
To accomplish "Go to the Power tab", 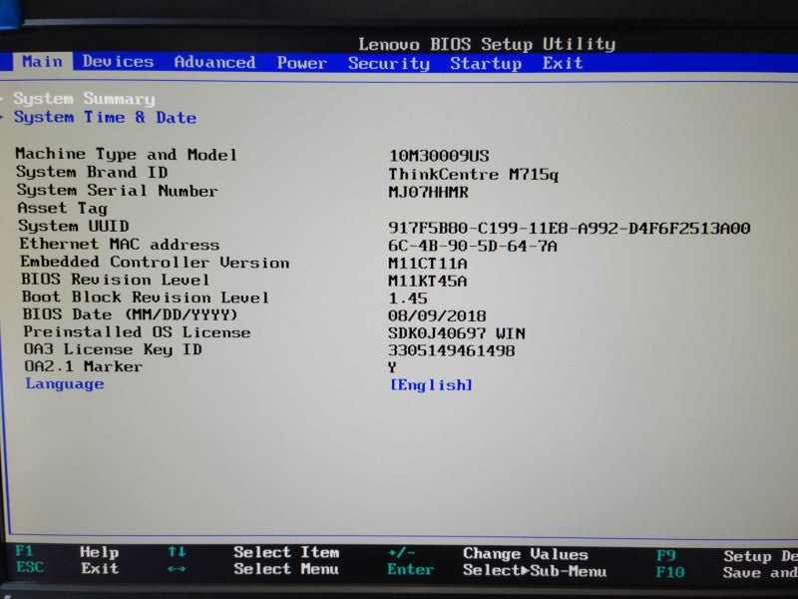I will click(x=302, y=63).
